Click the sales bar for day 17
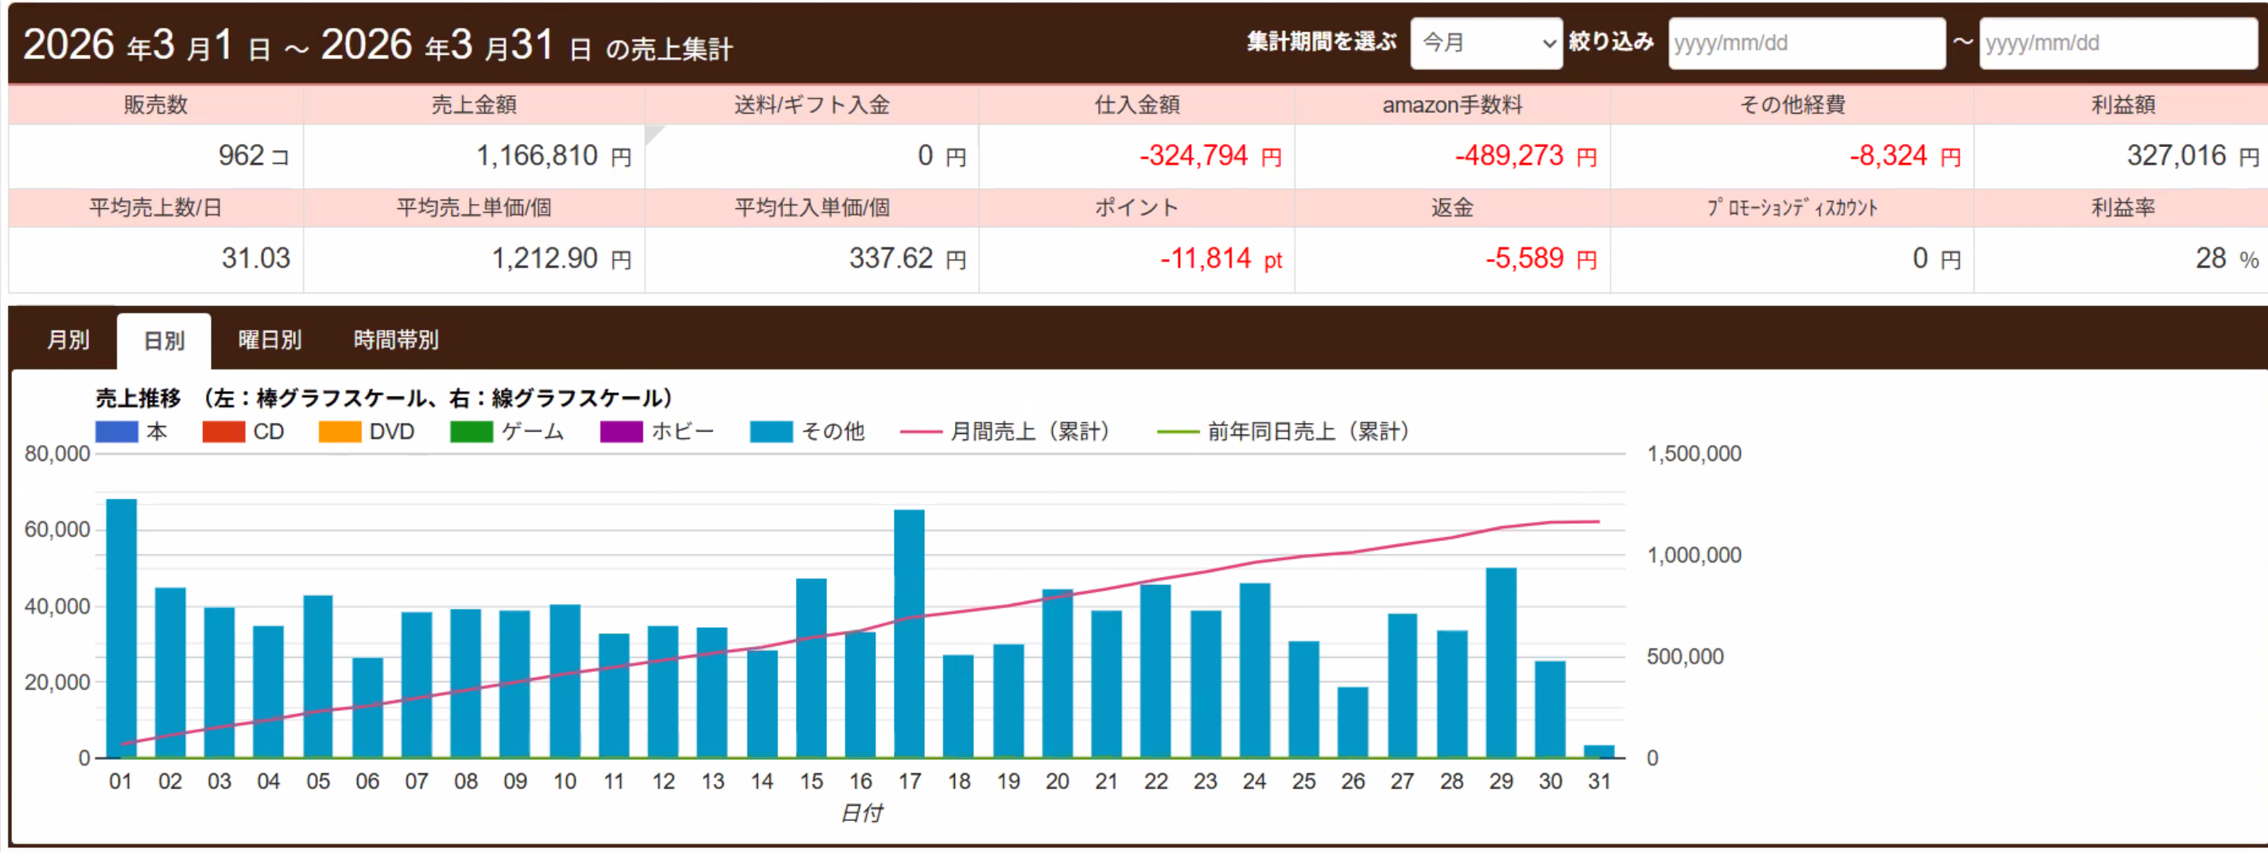This screenshot has width=2268, height=852. tap(910, 633)
